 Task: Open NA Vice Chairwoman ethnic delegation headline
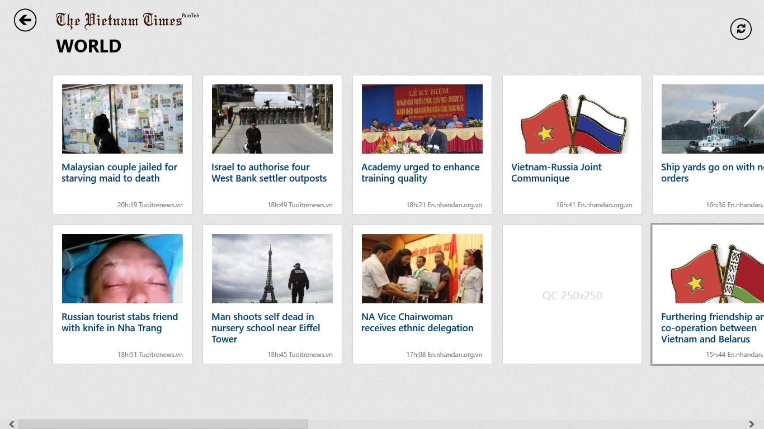pyautogui.click(x=417, y=322)
